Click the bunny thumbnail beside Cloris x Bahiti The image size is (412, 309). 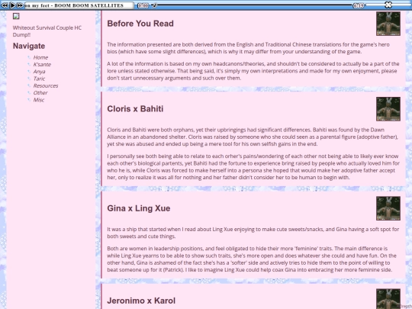point(388,109)
